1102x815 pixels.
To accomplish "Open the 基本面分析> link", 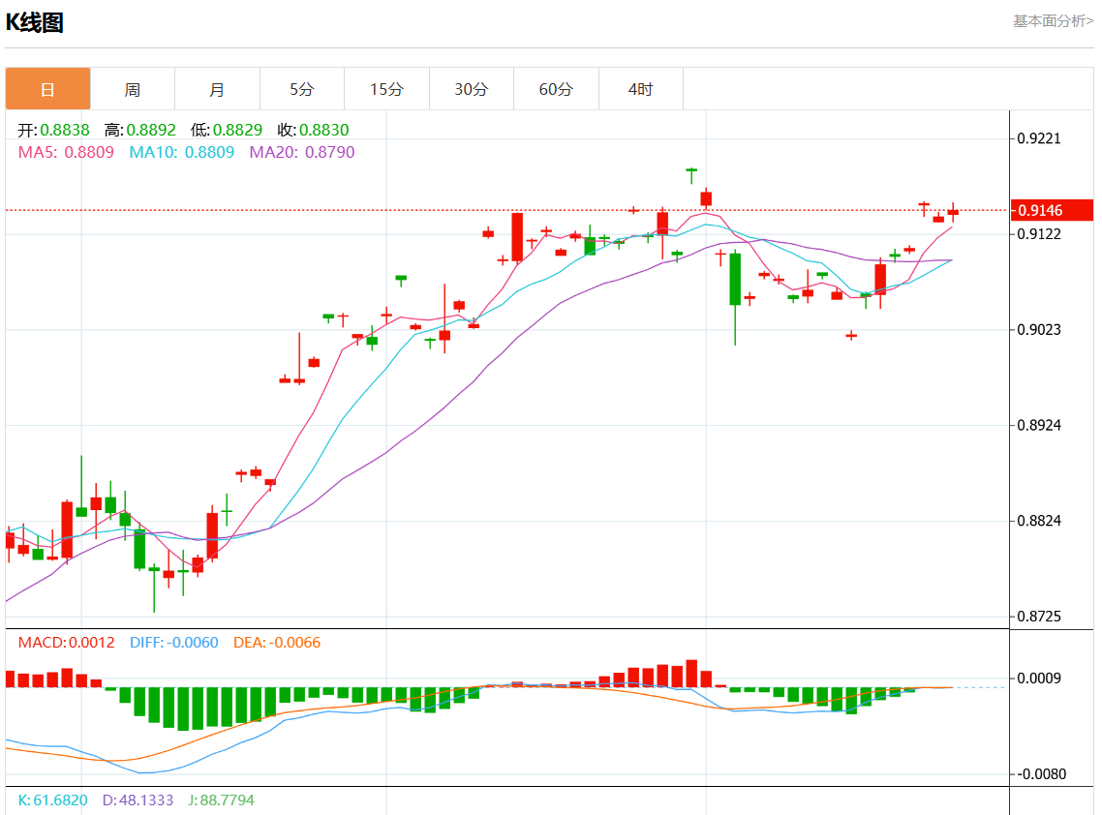I will tap(1053, 21).
